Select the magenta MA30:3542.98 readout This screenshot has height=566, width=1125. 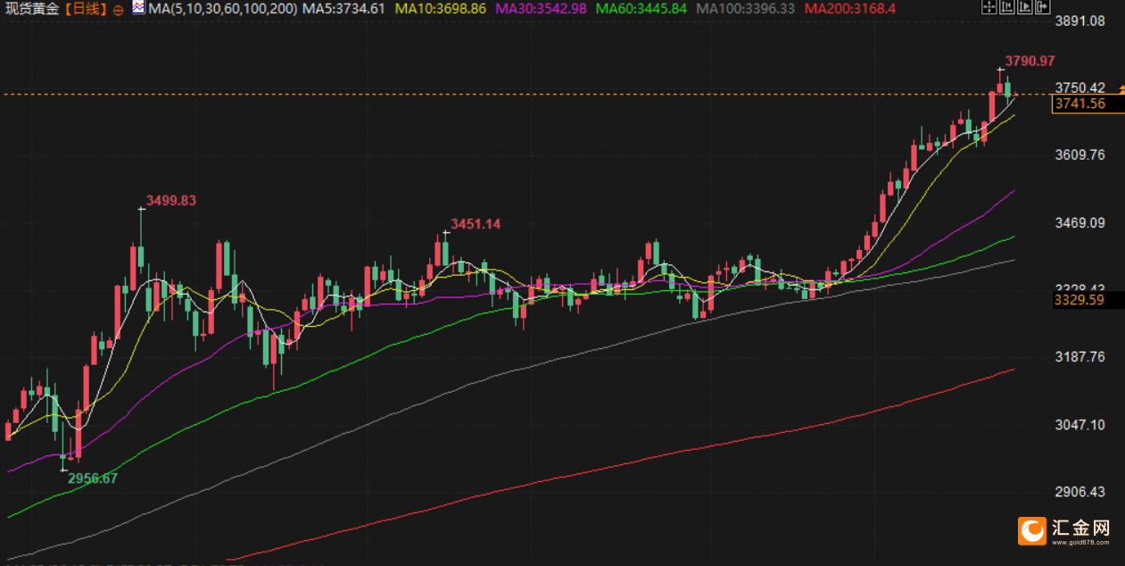pyautogui.click(x=541, y=9)
